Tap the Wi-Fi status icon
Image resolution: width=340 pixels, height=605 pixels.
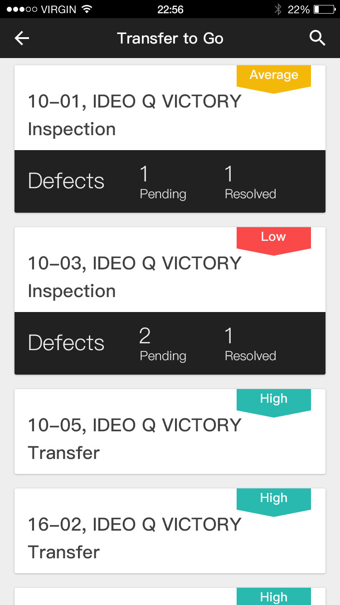[x=87, y=9]
